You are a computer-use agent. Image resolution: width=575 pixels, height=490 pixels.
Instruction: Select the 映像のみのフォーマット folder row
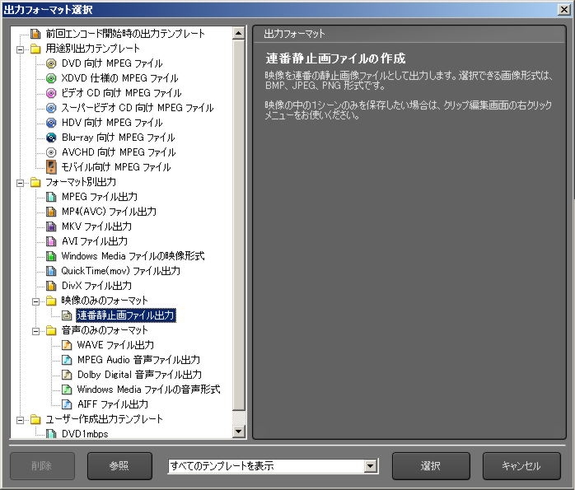coord(105,301)
